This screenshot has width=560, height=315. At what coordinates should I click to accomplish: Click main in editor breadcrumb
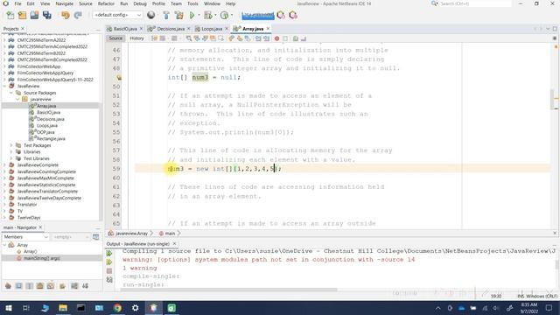tap(170, 234)
